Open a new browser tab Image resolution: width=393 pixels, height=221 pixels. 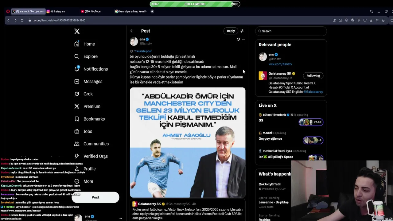(152, 11)
